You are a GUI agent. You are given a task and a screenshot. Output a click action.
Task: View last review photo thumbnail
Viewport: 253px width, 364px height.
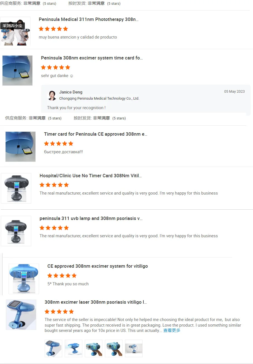pos(134,348)
